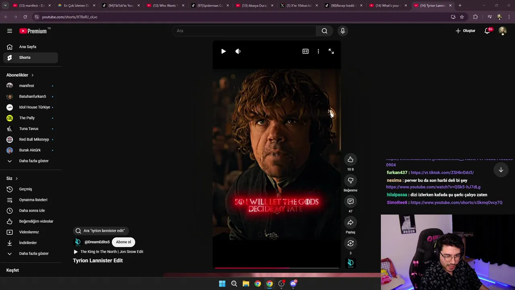Share the short via Paylaş icon
Image resolution: width=515 pixels, height=290 pixels.
point(350,222)
